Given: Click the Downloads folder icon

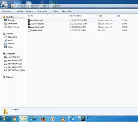Looking at the screenshot, I should click(x=6, y=24).
